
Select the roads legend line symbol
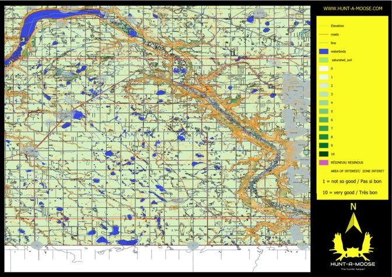(323, 34)
